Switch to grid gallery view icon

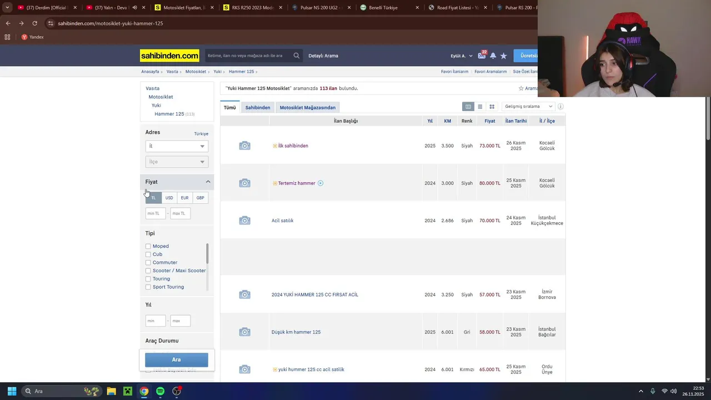click(492, 107)
